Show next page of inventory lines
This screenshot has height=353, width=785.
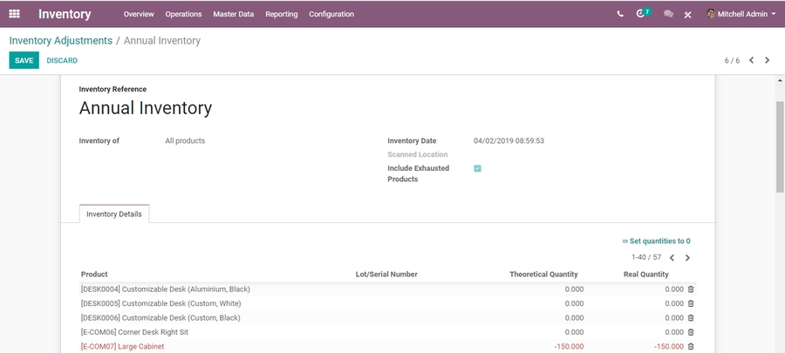687,258
